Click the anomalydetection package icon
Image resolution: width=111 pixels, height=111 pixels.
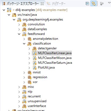click(x=29, y=39)
